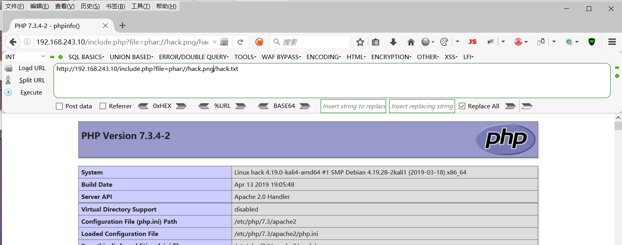Image resolution: width=622 pixels, height=245 pixels.
Task: Click the HackBar Load URL icon
Action: tap(9, 69)
